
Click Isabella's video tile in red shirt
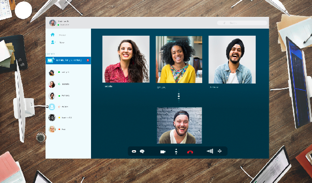pos(126,59)
